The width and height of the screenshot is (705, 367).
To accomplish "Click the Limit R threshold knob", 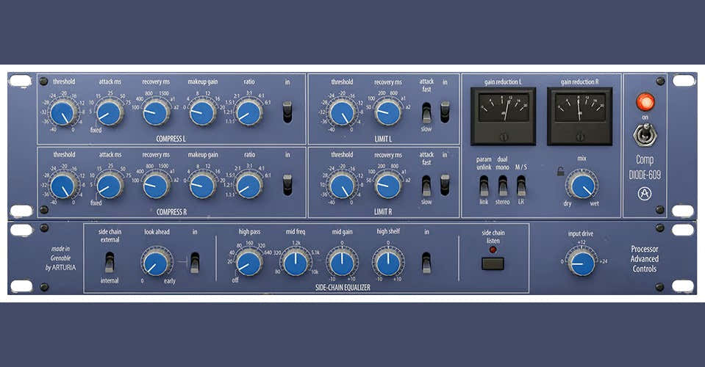I will (342, 186).
